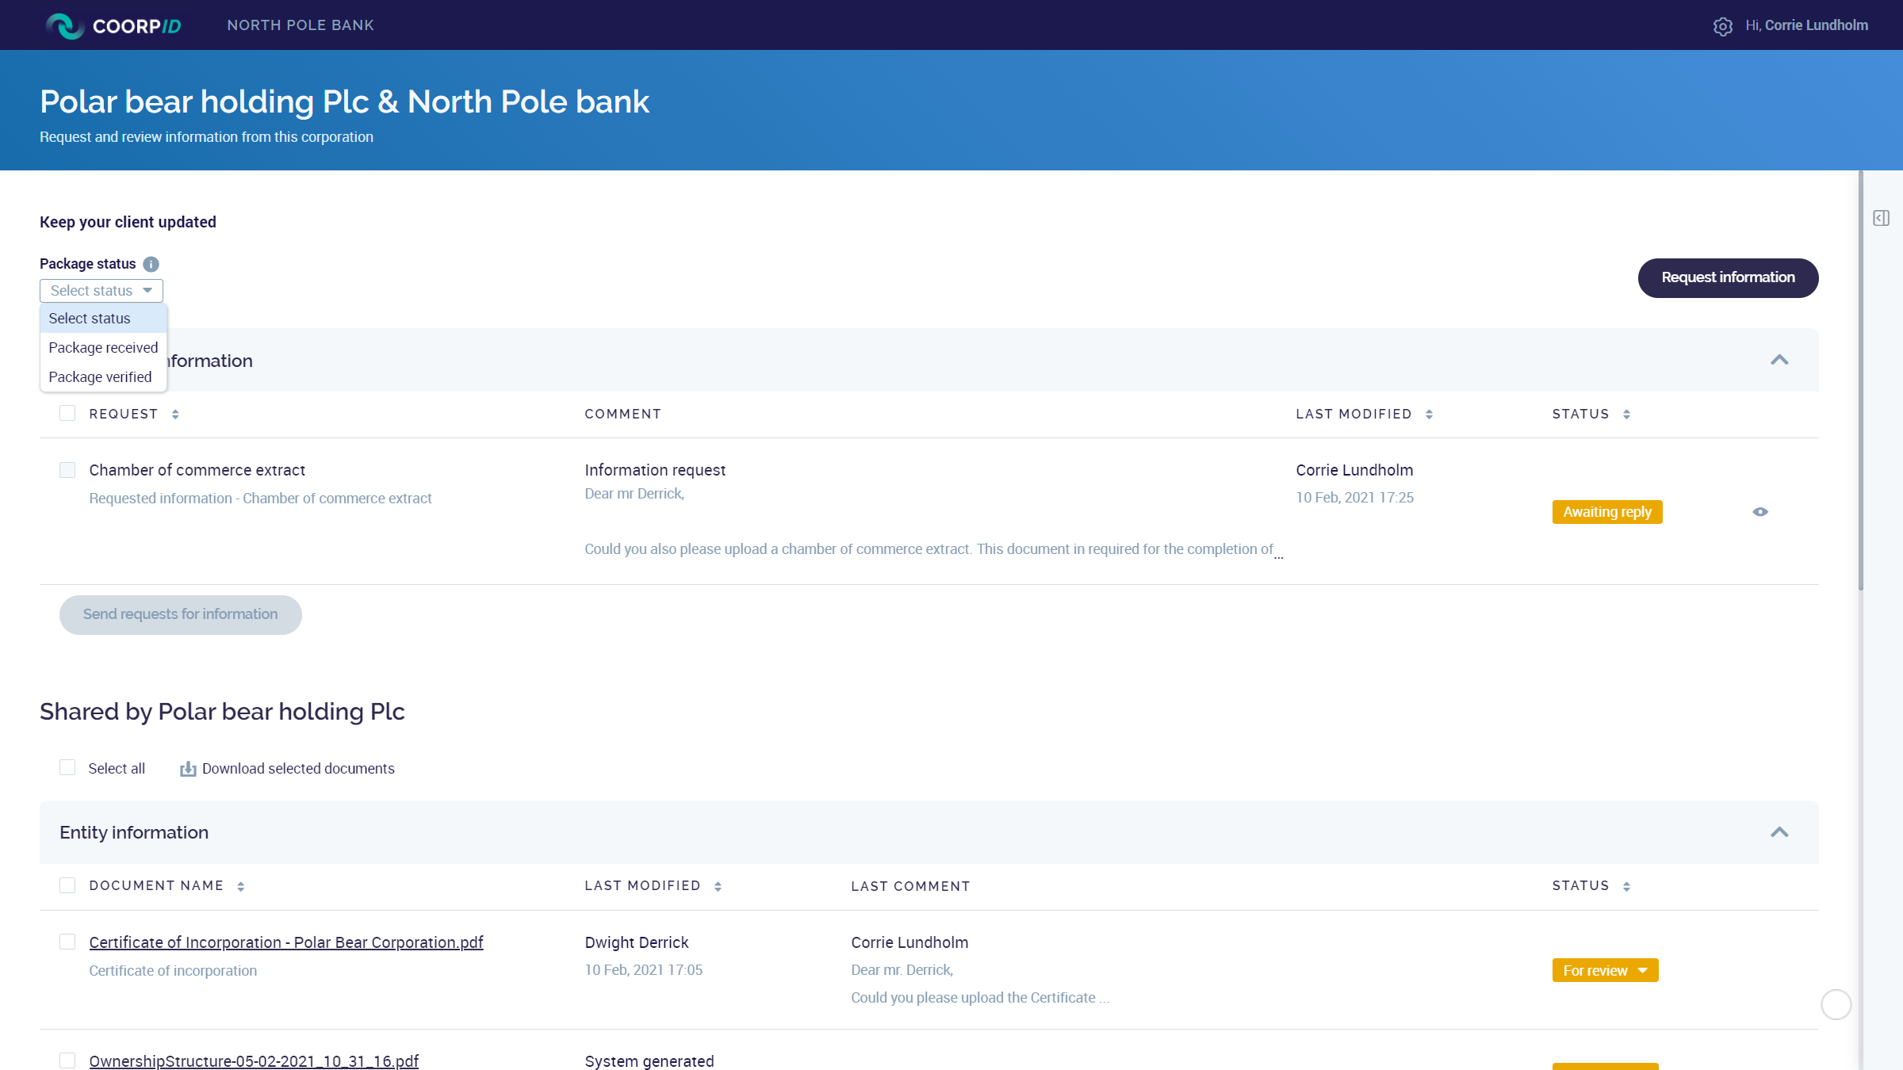Check Entity information header checkbox
The height and width of the screenshot is (1070, 1903).
67,885
